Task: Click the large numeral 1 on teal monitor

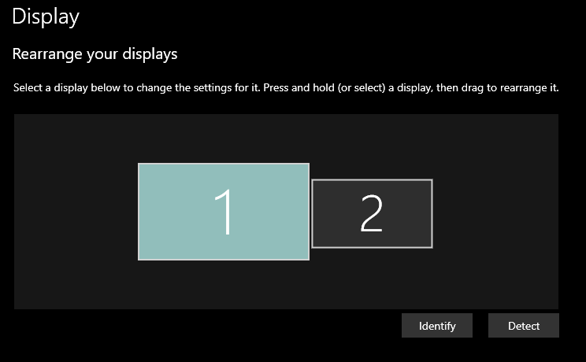Action: click(x=224, y=212)
